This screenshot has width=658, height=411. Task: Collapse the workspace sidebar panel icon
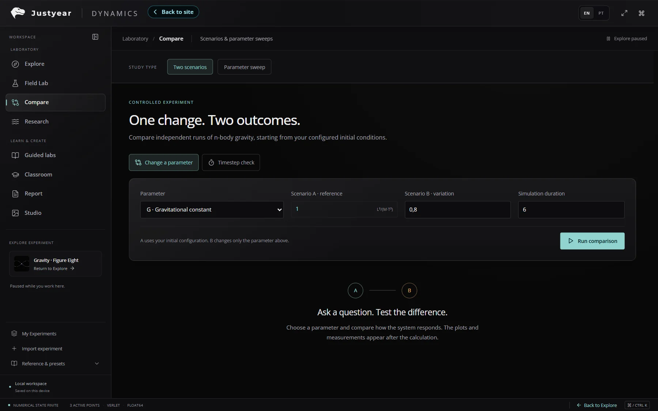tap(95, 37)
